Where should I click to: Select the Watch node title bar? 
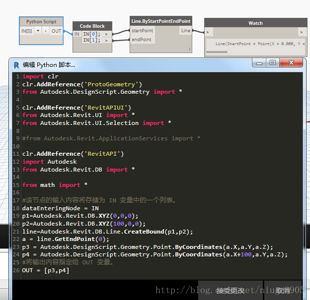[x=255, y=23]
